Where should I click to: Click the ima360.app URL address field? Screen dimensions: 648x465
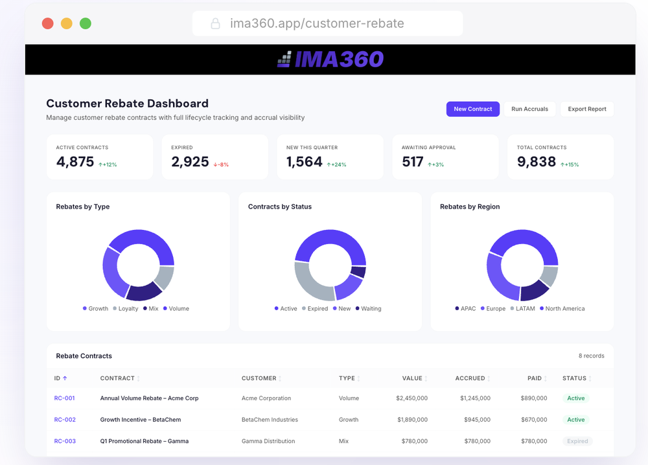327,23
